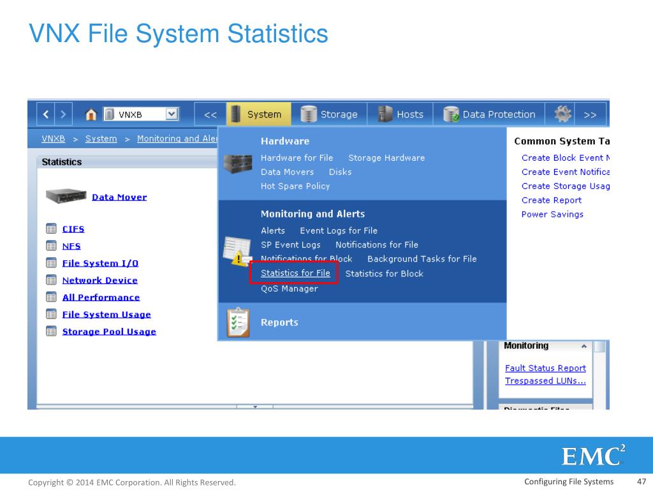653x490 pixels.
Task: Open the CIFS statistics link
Action: click(73, 229)
